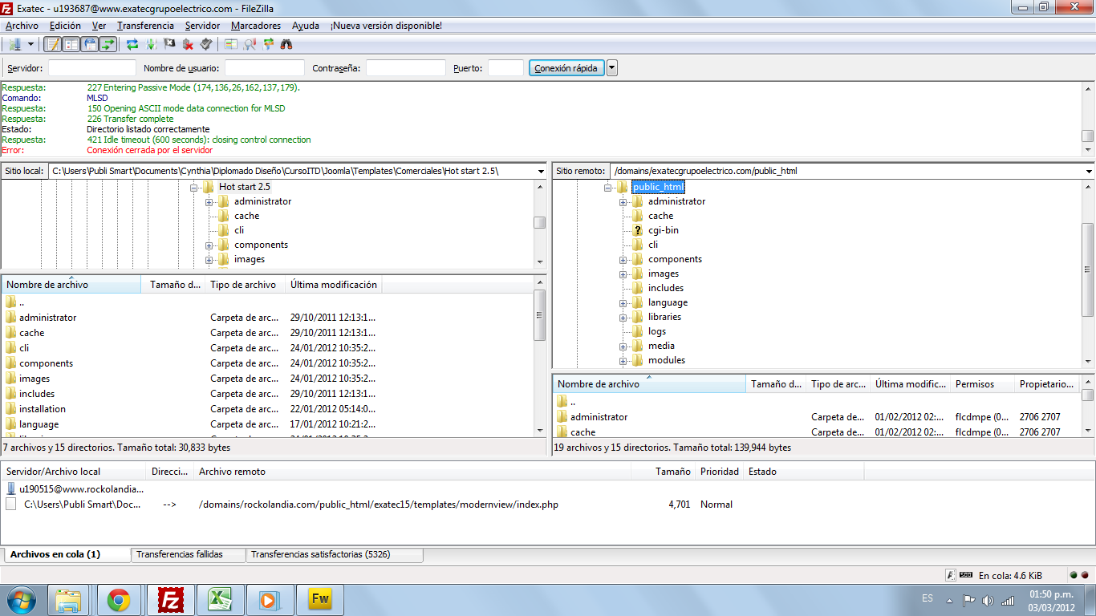
Task: Sort local list by Tipo de archivo
Action: (246, 285)
